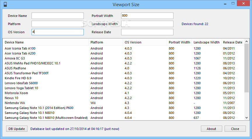Click Samsung Galaxy Note 10.1 N8010 (Multiscreen Enabled)

124,118
